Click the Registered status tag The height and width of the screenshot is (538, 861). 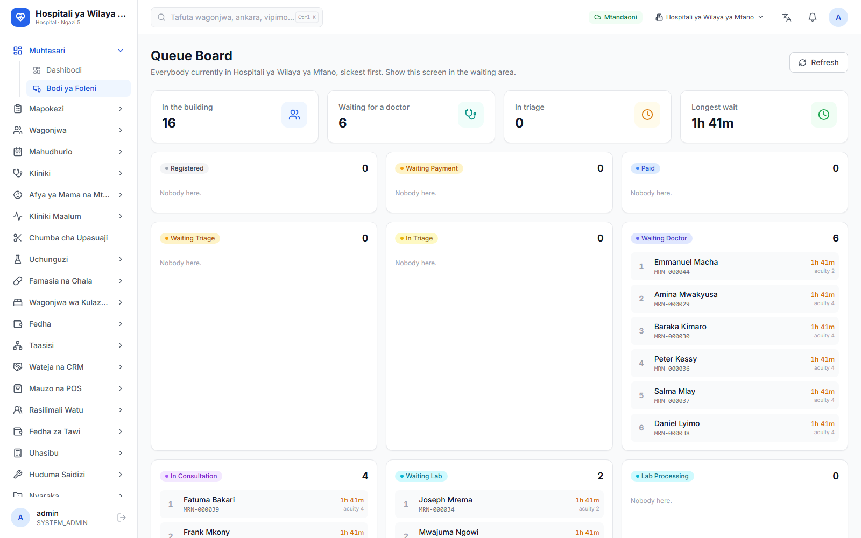point(184,168)
